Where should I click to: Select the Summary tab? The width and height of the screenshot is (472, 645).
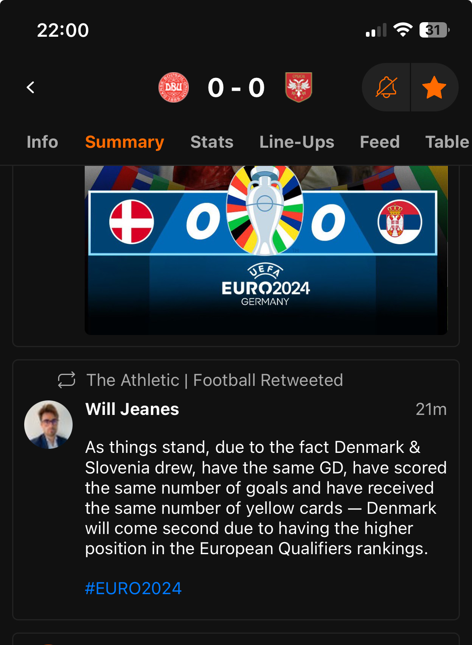coord(125,142)
